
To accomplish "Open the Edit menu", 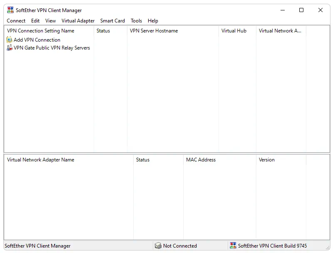I will tap(35, 20).
